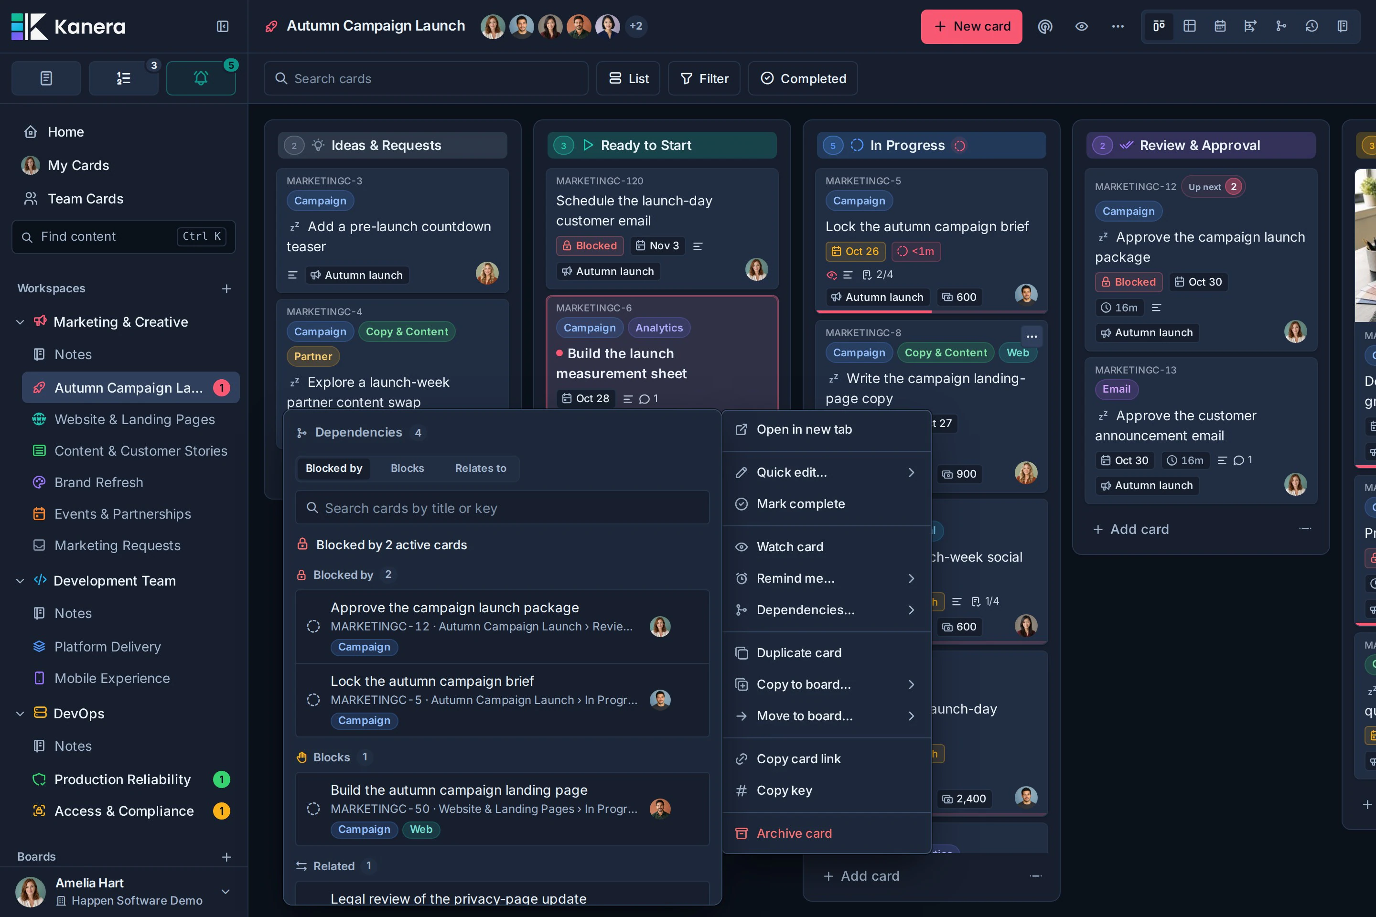
Task: Click Add card in Review & Approval column
Action: pos(1131,529)
